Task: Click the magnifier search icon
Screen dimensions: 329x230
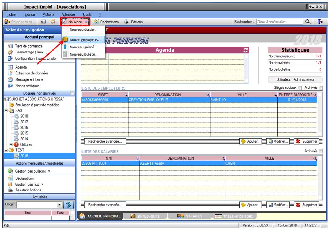Action: click(308, 22)
